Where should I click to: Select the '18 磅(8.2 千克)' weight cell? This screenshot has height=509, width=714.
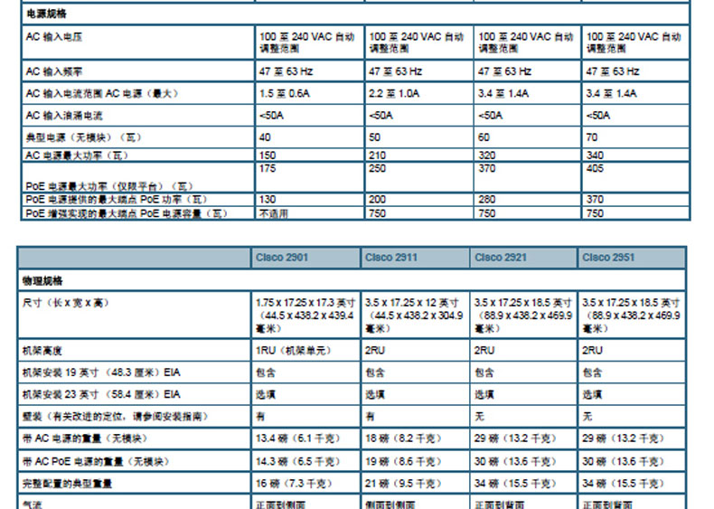click(x=403, y=438)
